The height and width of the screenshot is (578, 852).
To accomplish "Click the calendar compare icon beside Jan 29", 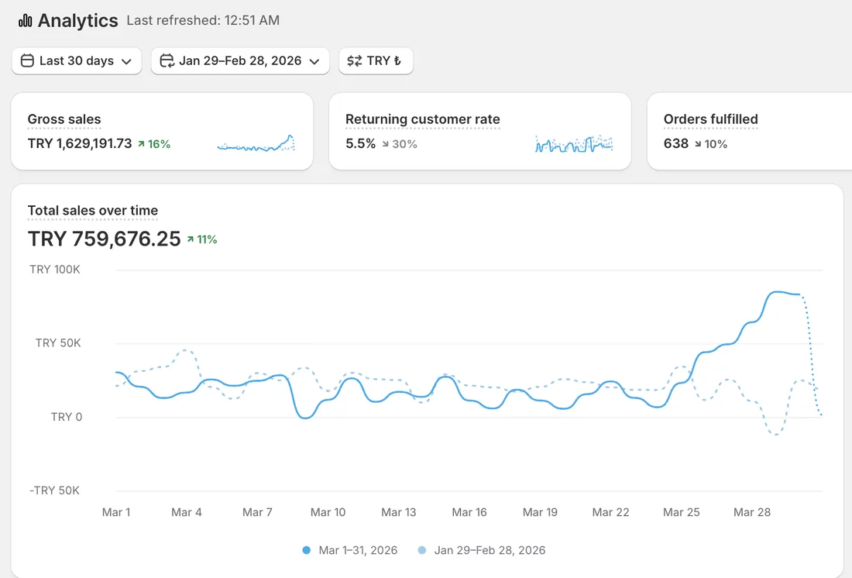I will [167, 61].
